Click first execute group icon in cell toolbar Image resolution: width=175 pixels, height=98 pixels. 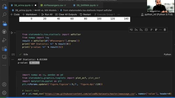click(151, 30)
